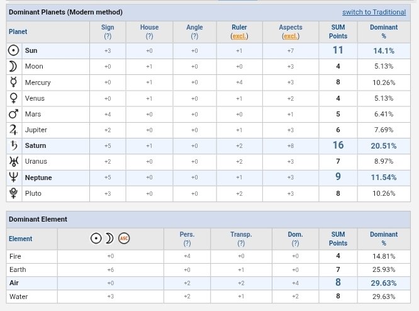The width and height of the screenshot is (419, 311).
Task: Select the Saturn symbol icon
Action: 14,145
